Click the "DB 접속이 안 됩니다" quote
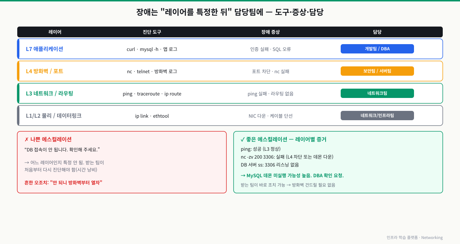Screen dimensions: 460x244 [62, 149]
